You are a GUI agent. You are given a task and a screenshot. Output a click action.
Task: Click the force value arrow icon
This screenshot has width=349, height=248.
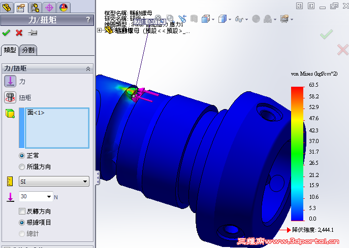(10, 197)
